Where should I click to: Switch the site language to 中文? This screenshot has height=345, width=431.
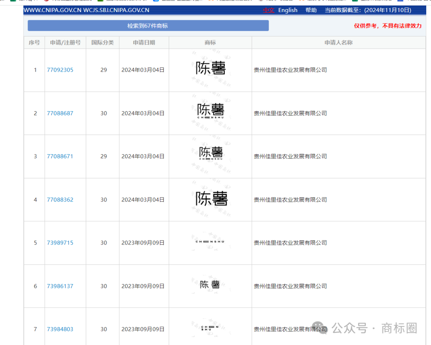[269, 10]
